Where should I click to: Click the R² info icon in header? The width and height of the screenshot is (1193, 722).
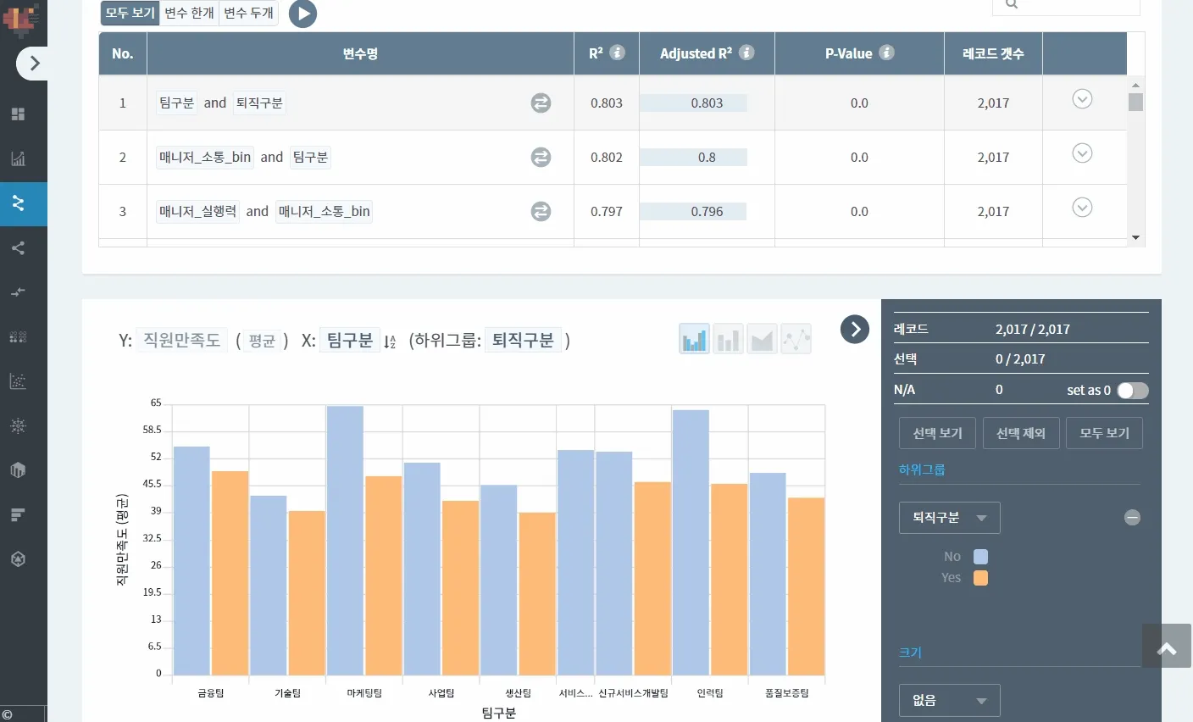coord(618,53)
